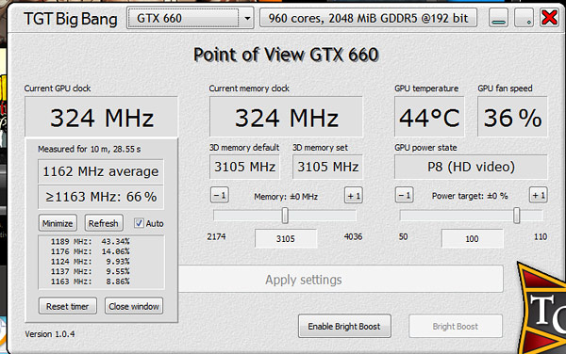
Task: Decrease memory clock with −1 button
Action: (220, 195)
